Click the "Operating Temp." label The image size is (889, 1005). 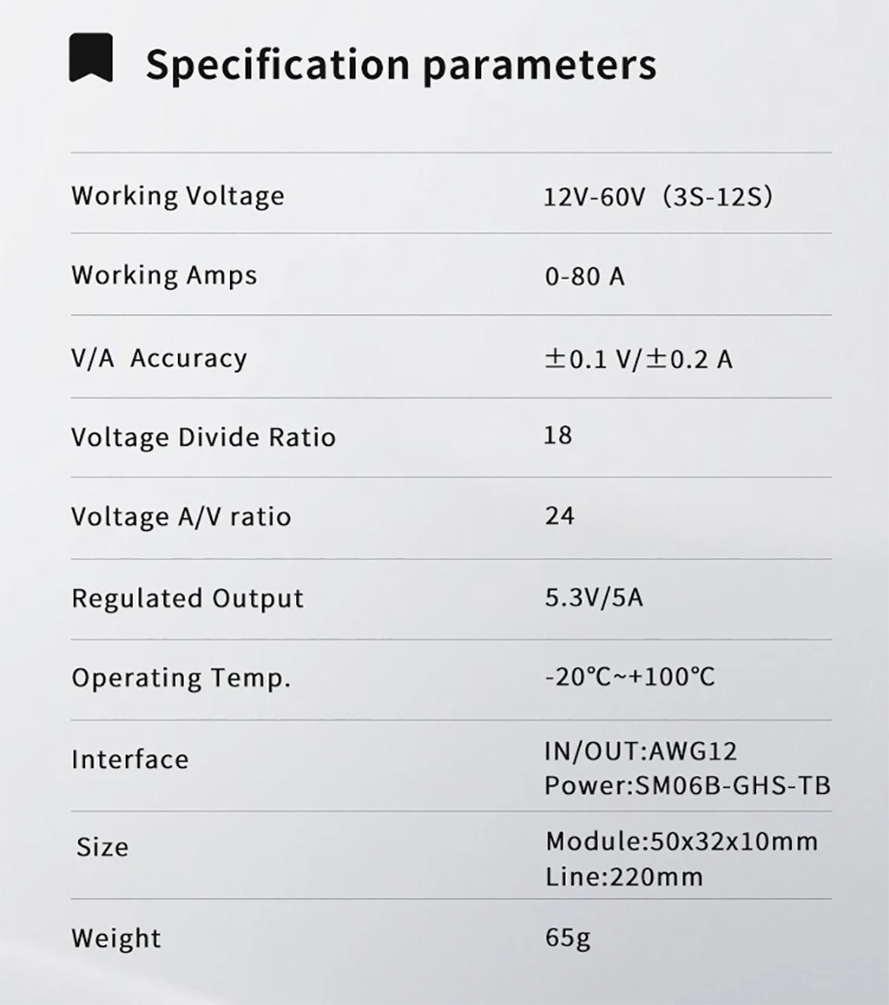pyautogui.click(x=181, y=677)
